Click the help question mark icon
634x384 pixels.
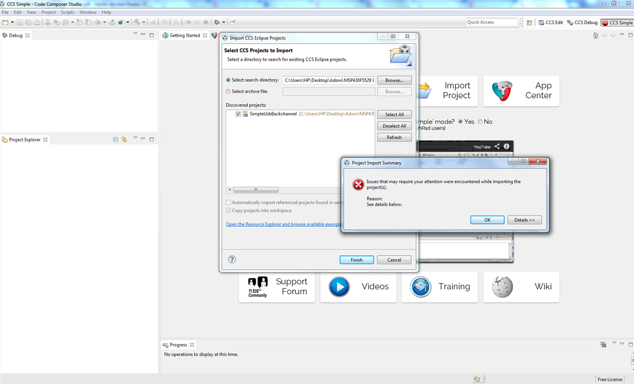point(232,259)
